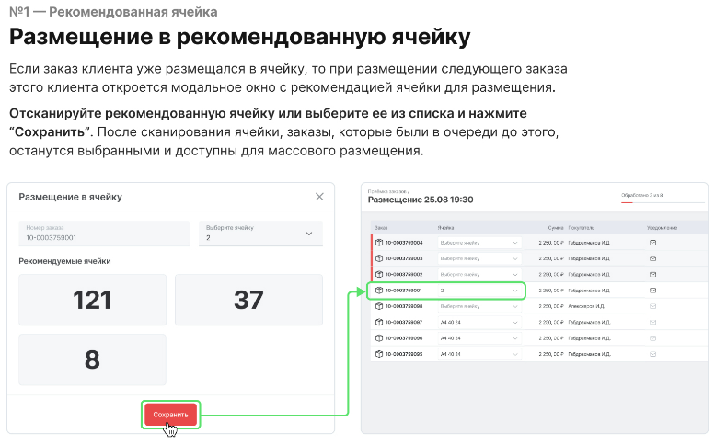Click the Заказ column header

click(x=381, y=228)
